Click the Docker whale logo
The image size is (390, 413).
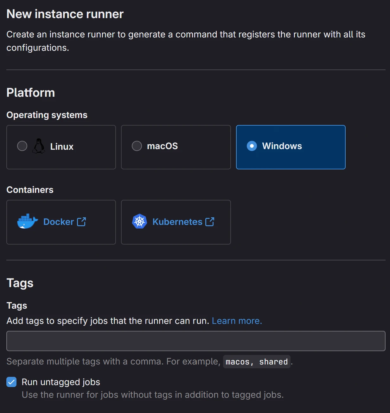[x=27, y=221]
